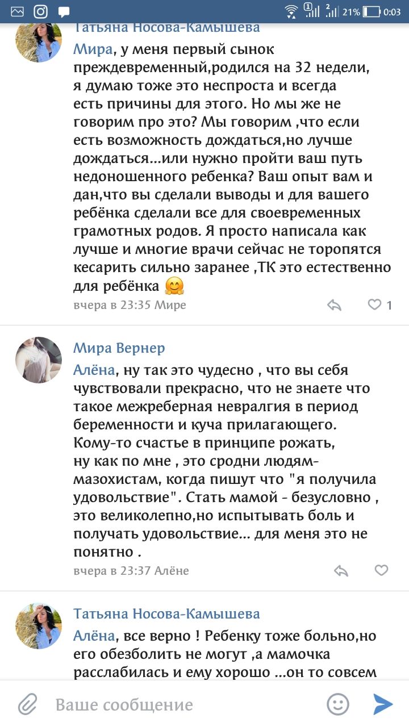The image size is (409, 727).
Task: Open the emoji smiley picker
Action: tap(338, 705)
